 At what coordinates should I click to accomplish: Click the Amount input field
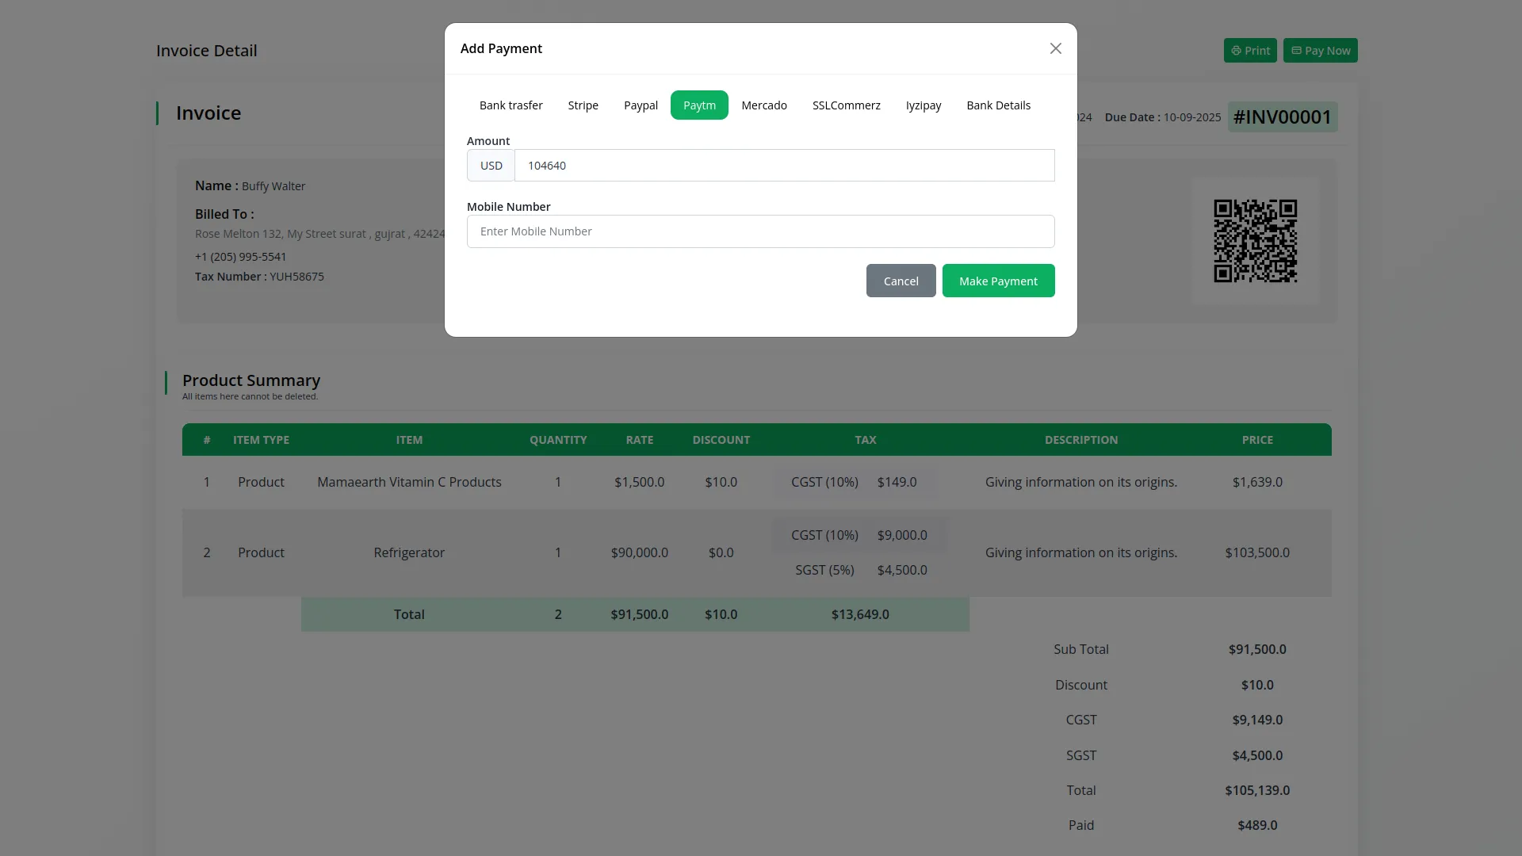pyautogui.click(x=783, y=166)
